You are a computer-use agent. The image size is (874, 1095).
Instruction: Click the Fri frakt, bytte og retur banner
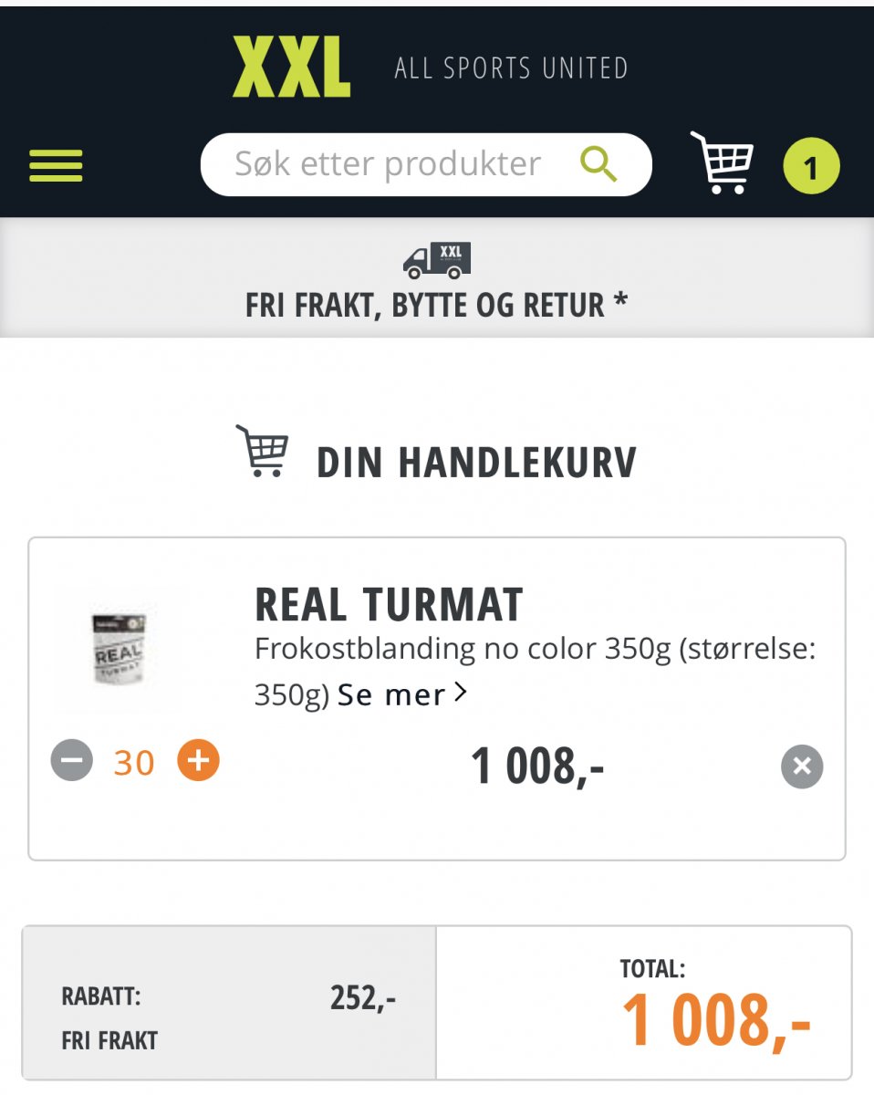click(x=436, y=305)
